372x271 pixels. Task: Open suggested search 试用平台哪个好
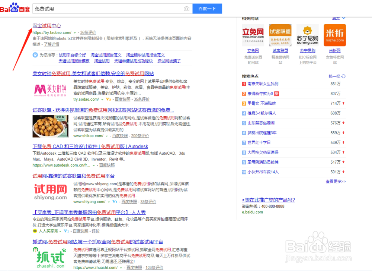[73, 55]
